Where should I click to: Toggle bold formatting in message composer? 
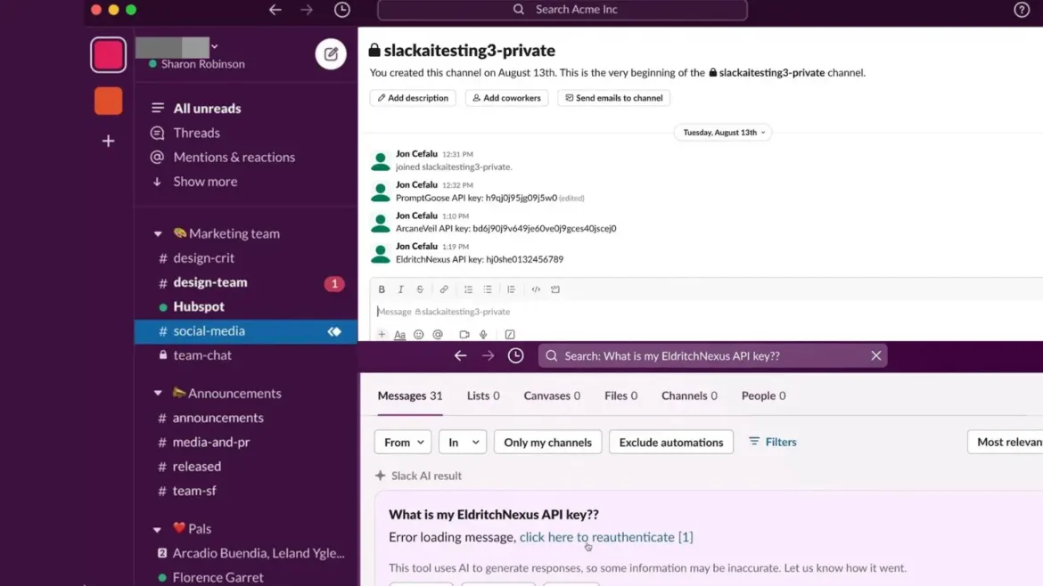(x=382, y=289)
